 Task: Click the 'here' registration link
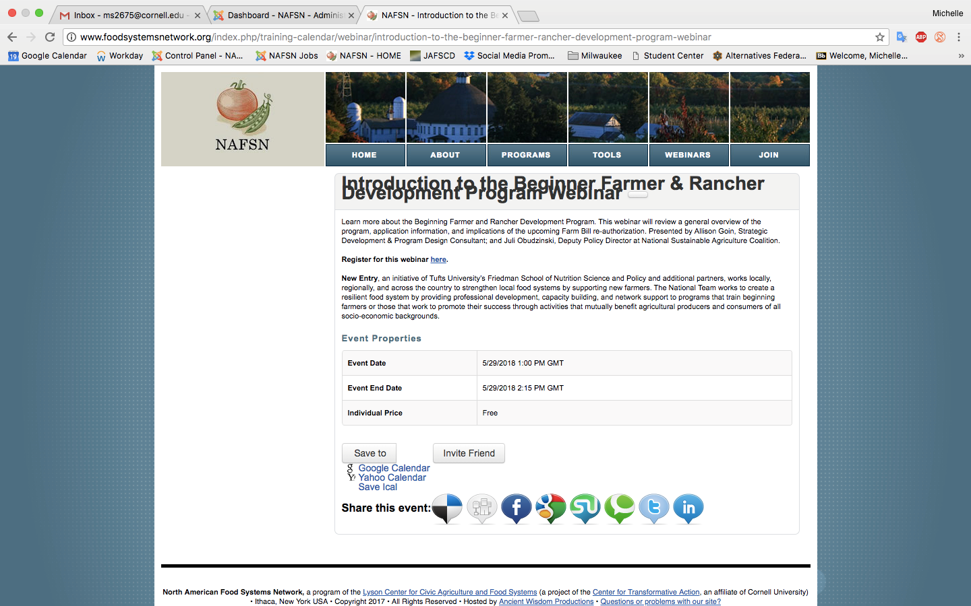tap(438, 259)
